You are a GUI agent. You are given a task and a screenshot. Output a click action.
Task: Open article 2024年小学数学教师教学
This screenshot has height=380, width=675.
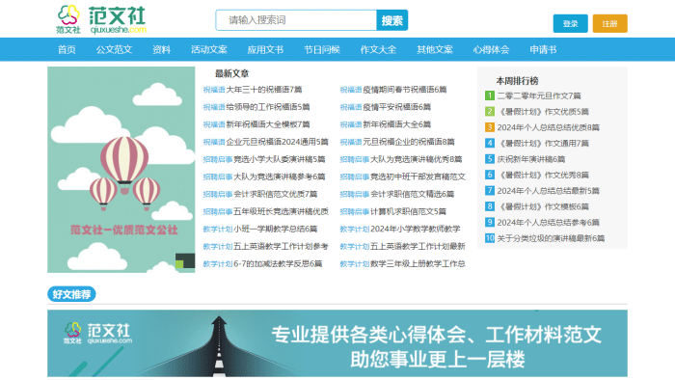(416, 229)
